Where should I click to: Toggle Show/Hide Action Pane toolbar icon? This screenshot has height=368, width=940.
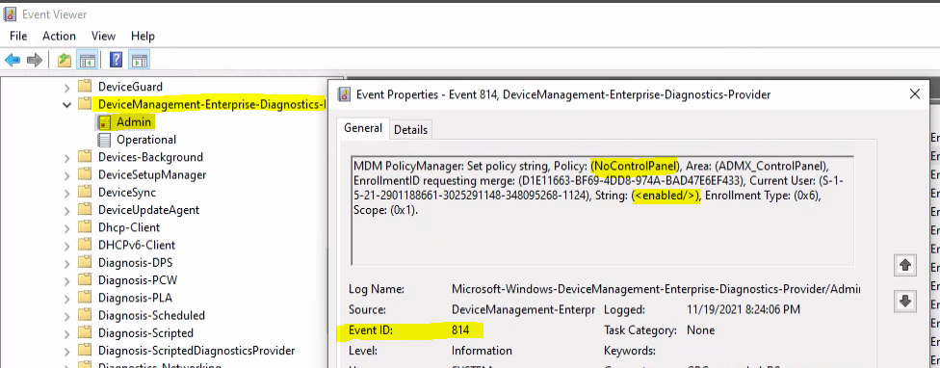click(140, 60)
